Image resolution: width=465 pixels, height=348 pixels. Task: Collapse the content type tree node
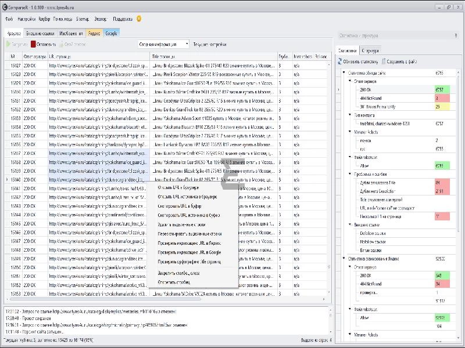[350, 115]
